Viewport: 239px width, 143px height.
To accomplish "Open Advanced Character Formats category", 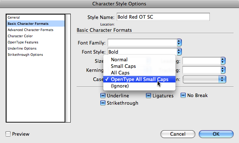I will (x=35, y=30).
